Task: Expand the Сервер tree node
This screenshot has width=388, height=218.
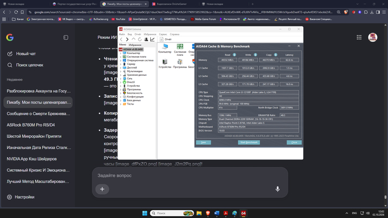Action: tap(120, 64)
